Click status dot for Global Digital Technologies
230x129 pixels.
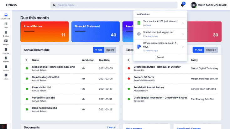[x=27, y=68]
